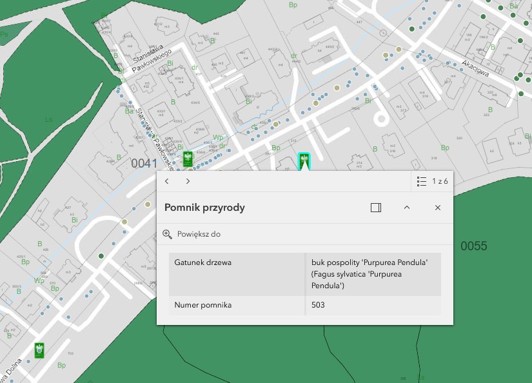Collapse the Pomnik przyrody popup
The height and width of the screenshot is (383, 532).
[x=407, y=208]
